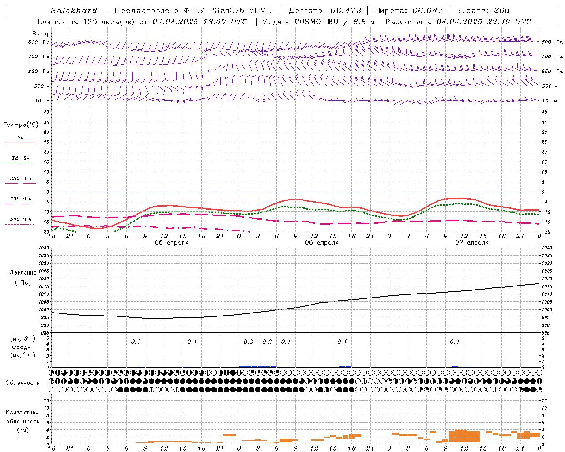
Task: Select the Высота: 26м elevation text
Action: pos(482,11)
